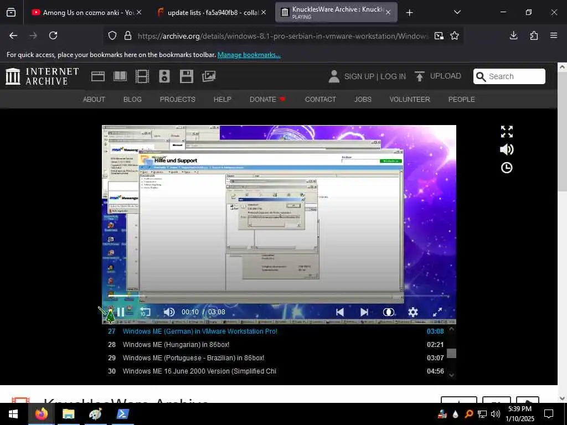Open the taskbar volume control

tap(496, 414)
